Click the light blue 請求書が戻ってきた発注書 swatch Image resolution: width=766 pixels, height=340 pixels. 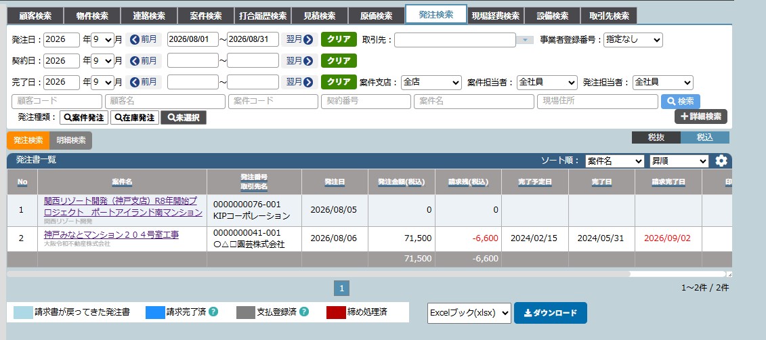tap(22, 312)
